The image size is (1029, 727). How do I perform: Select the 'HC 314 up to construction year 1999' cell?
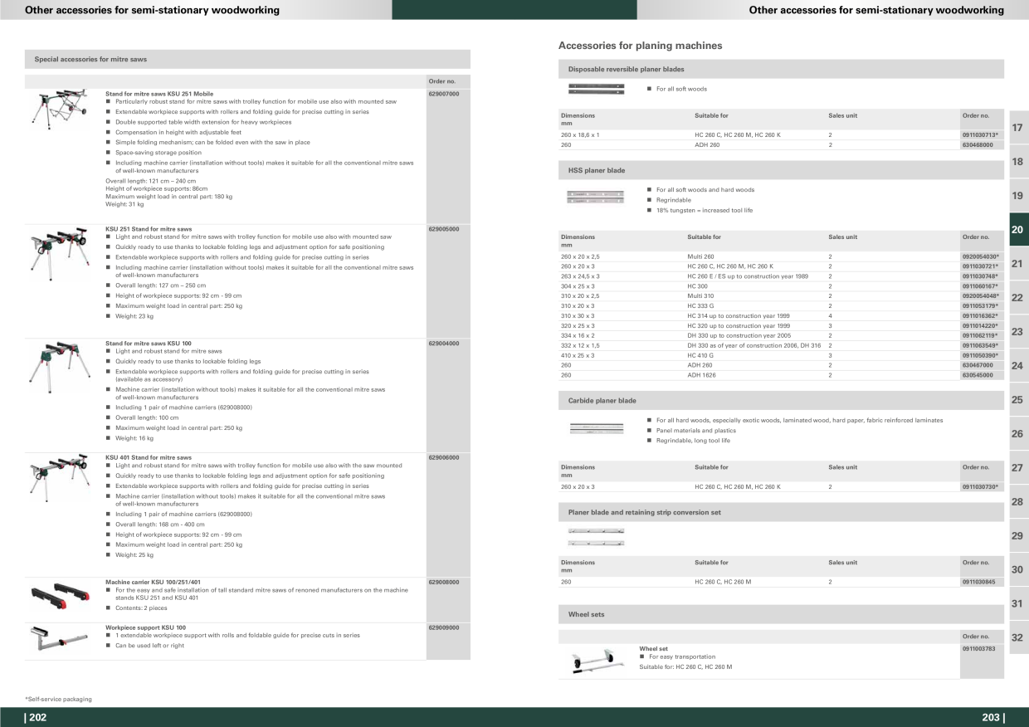pyautogui.click(x=739, y=316)
